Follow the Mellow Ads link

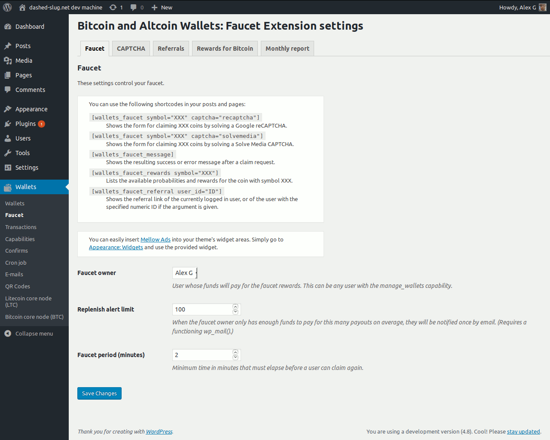pos(156,240)
